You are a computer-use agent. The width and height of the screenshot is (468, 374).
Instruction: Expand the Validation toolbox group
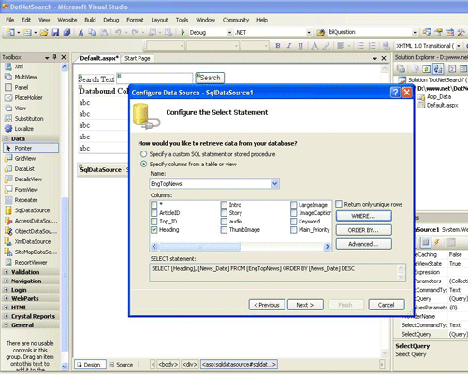[x=6, y=272]
